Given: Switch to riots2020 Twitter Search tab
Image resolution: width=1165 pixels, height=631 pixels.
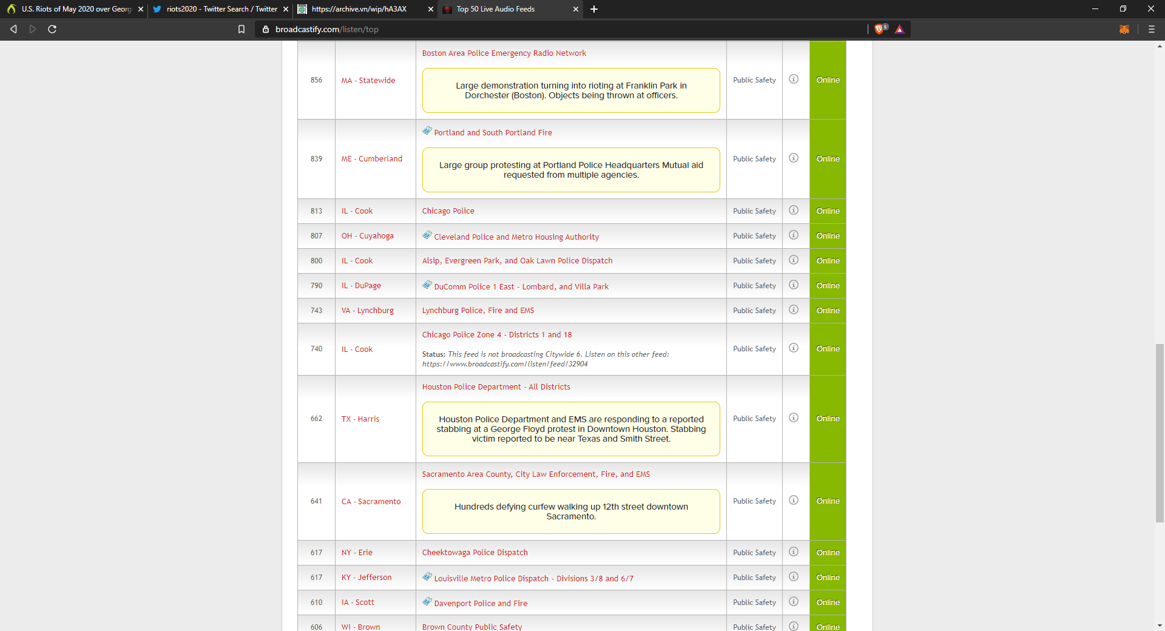Looking at the screenshot, I should tap(220, 9).
